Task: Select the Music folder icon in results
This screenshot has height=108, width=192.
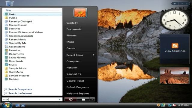Action: tap(6, 65)
